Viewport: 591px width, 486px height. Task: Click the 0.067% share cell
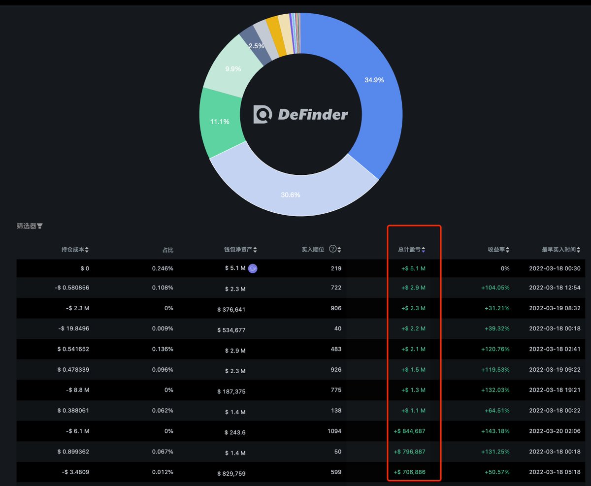click(163, 452)
